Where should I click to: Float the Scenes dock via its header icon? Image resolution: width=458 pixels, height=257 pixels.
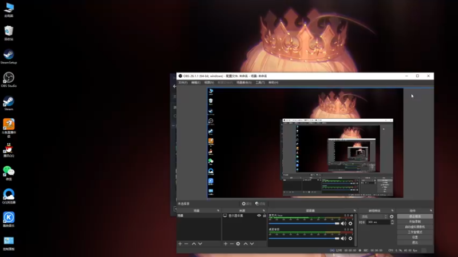click(x=218, y=210)
